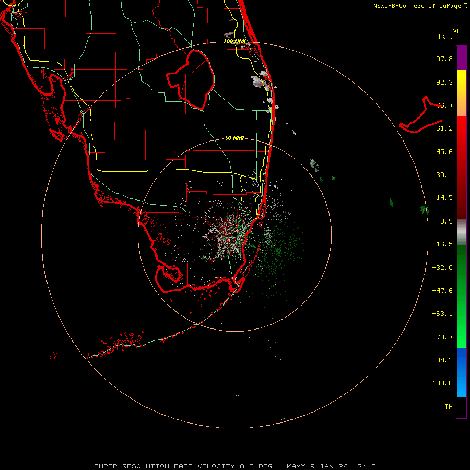Click the -16.5 velocity scale value
The image size is (470, 470).
pos(442,244)
